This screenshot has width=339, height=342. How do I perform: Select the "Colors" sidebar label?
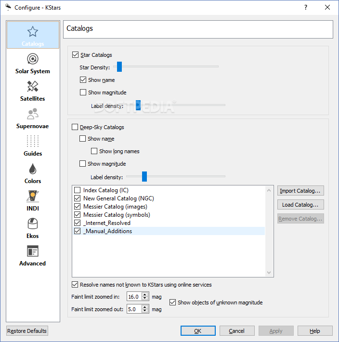tap(33, 181)
